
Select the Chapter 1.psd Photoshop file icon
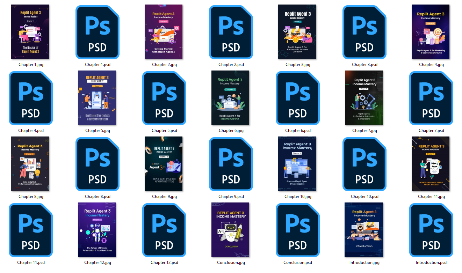pos(98,32)
